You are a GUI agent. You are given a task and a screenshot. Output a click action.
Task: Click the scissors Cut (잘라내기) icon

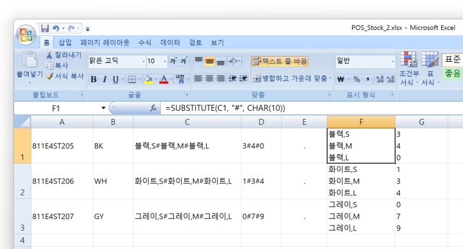click(x=50, y=55)
